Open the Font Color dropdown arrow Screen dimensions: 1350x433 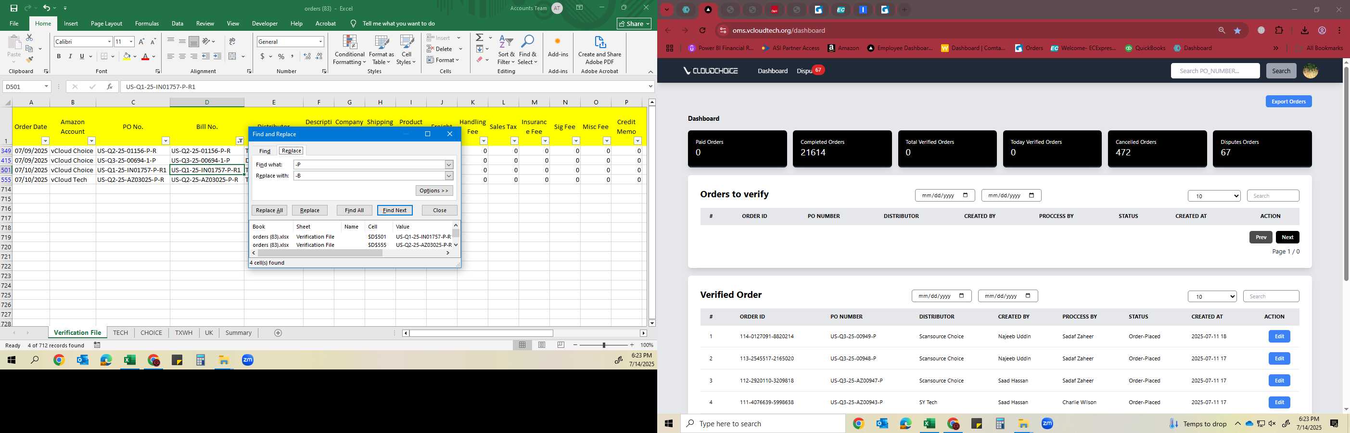[x=154, y=57]
